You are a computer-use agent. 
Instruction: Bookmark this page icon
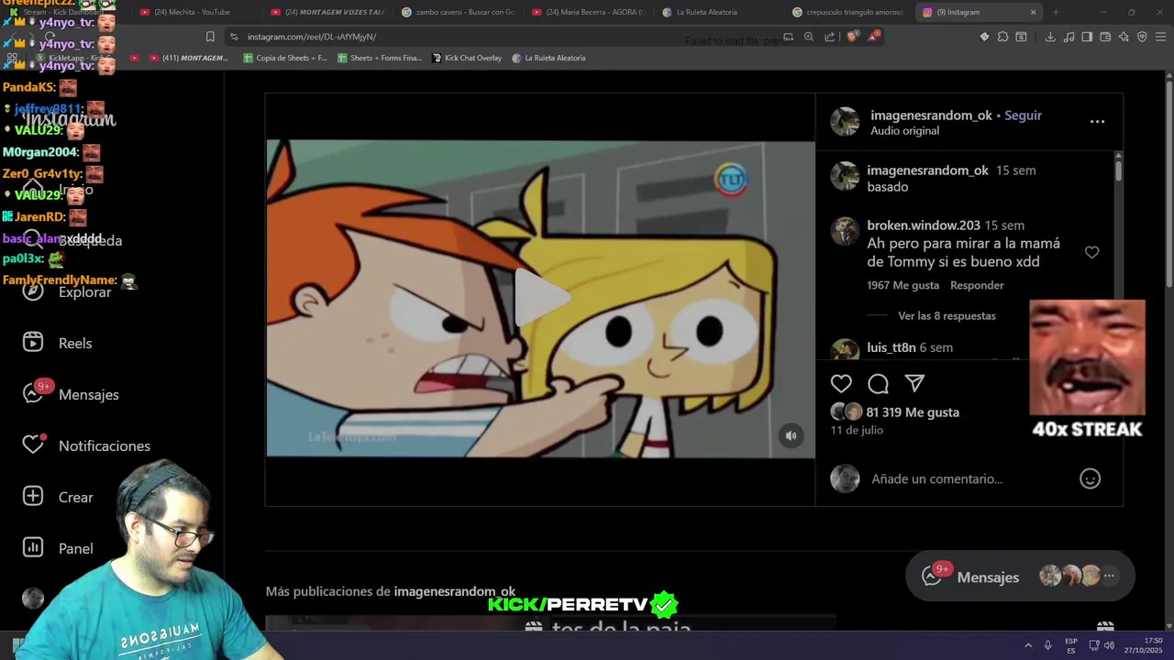(x=210, y=37)
